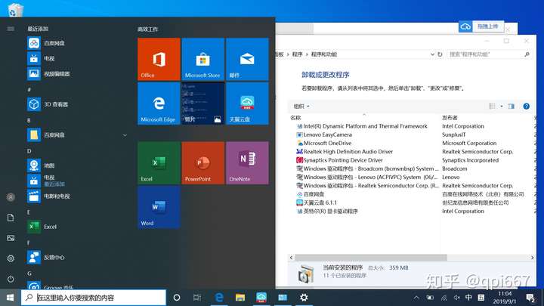Open Documents from Start sidebar

pyautogui.click(x=11, y=218)
